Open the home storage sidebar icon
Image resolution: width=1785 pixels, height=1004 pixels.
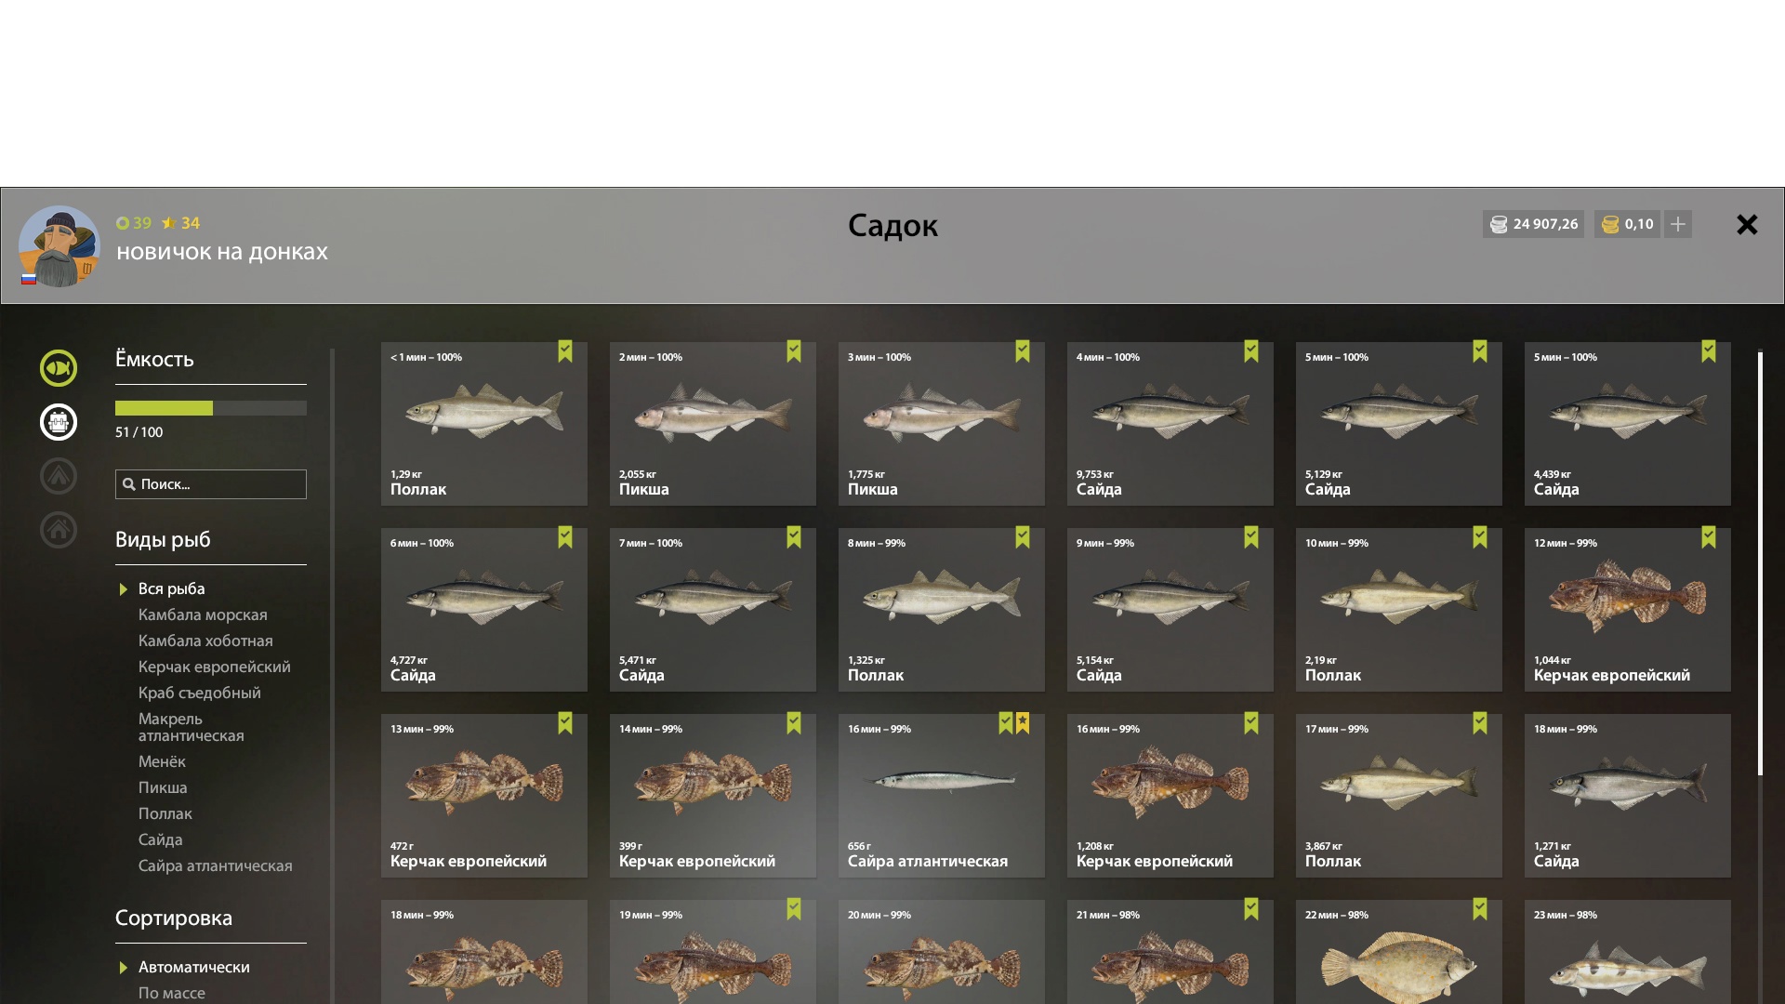click(59, 530)
